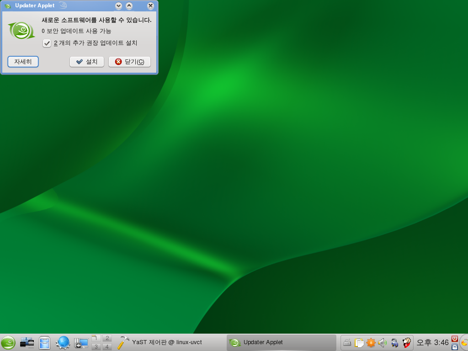Maximize the Updater Applet with up-arrow button

point(129,5)
